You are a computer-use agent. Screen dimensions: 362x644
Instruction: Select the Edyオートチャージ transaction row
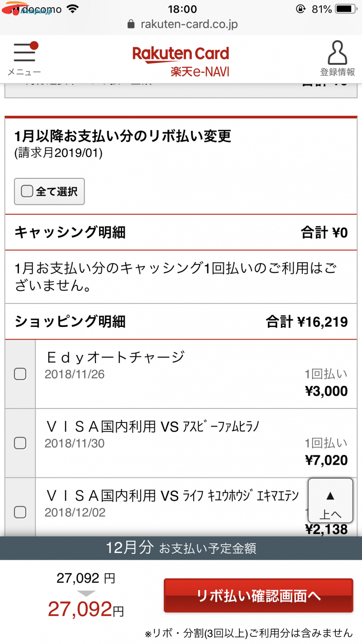(181, 374)
